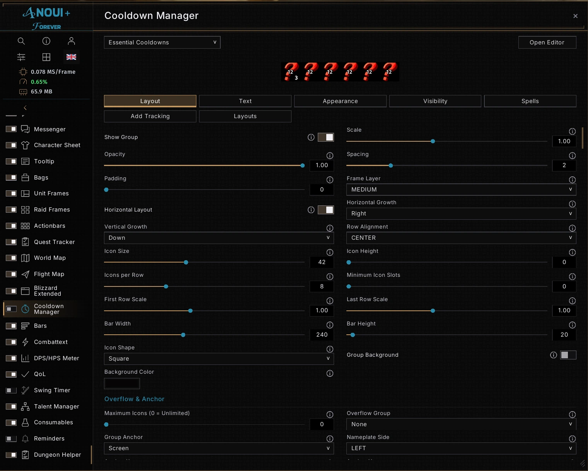Viewport: 588px width, 471px height.
Task: Open the Group Anchor Screen dropdown
Action: [219, 448]
